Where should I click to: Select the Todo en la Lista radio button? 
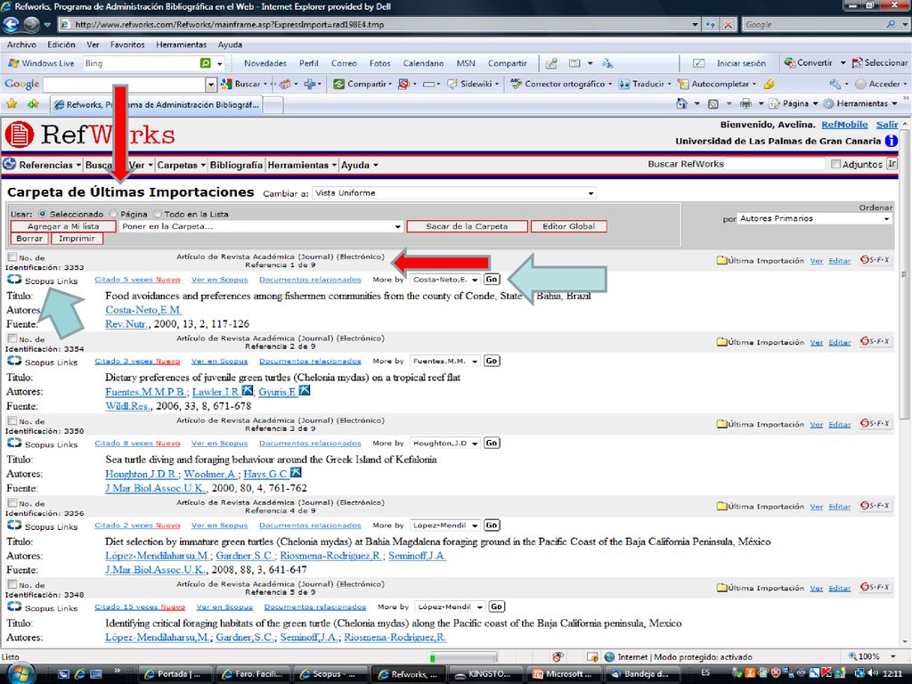tap(157, 214)
